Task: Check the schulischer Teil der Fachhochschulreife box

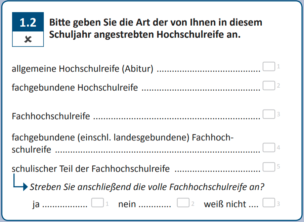Action: tap(269, 166)
